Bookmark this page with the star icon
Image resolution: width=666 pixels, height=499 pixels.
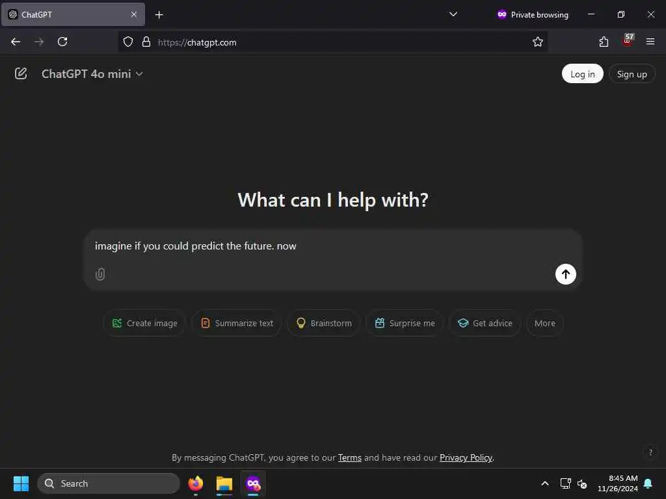538,42
